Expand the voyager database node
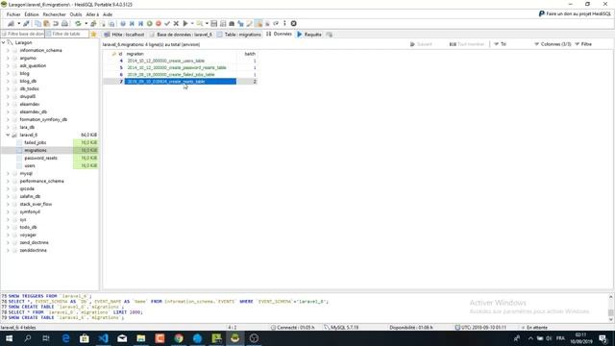Screen dimensions: 615x346 click(x=8, y=235)
